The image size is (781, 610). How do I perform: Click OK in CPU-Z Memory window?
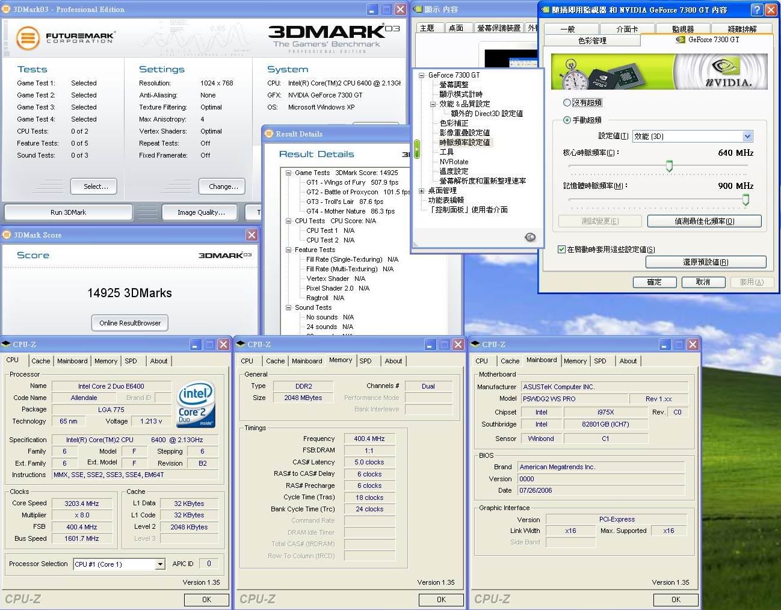coord(441,600)
